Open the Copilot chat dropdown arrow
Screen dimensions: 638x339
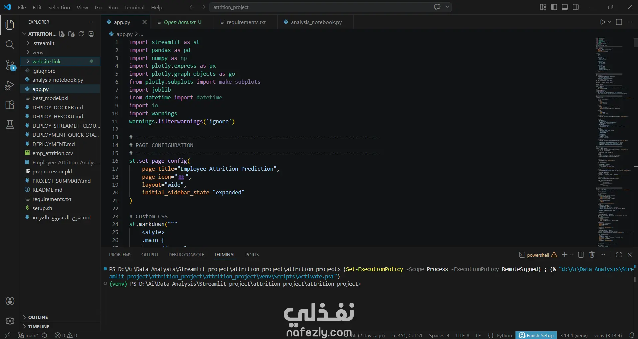[x=447, y=7]
